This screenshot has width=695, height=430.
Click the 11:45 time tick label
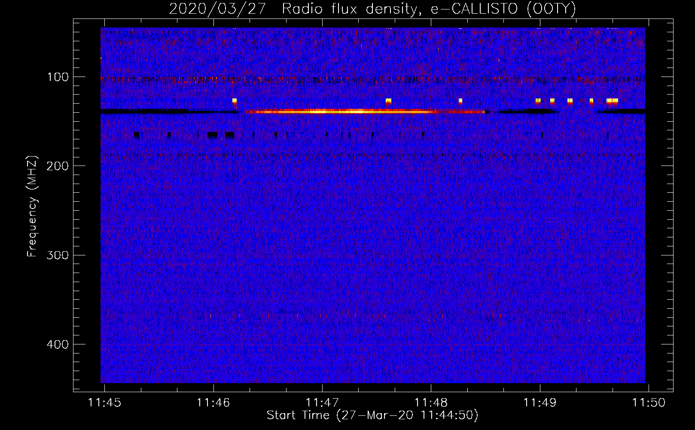coord(104,402)
